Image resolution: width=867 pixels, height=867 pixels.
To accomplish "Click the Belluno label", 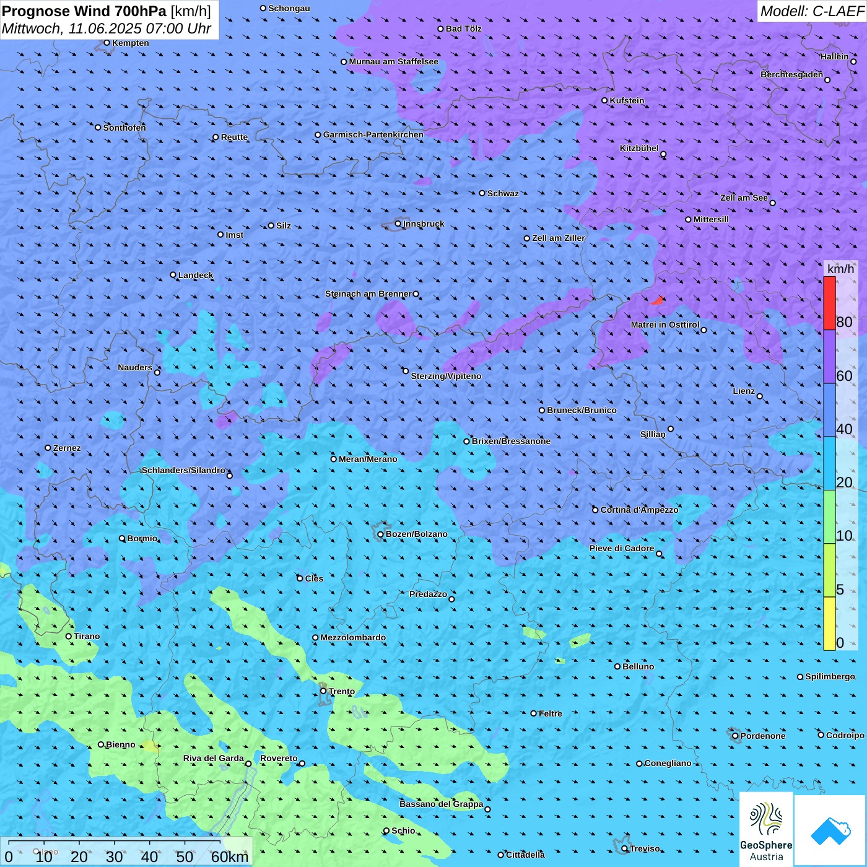I will (x=638, y=666).
